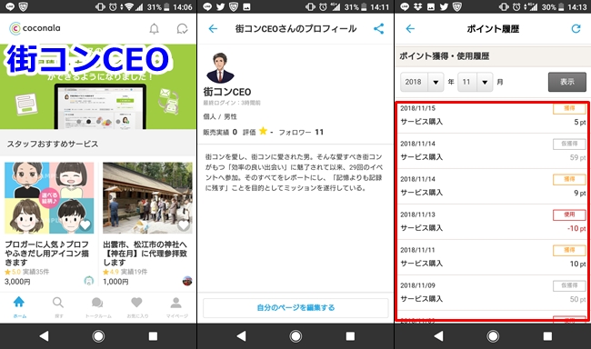591x349 pixels.
Task: Tap the Android back button in profile screen
Action: [241, 335]
